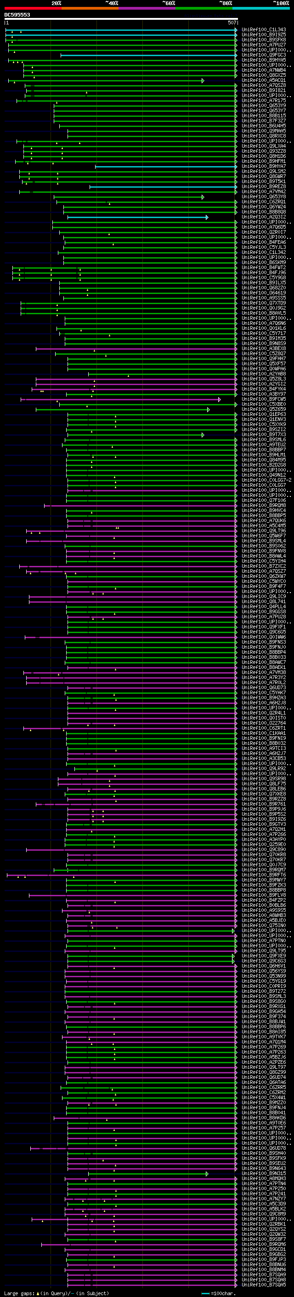Click the label UniRef100_B7SQA5
294x1297 pixels.
(264, 1285)
